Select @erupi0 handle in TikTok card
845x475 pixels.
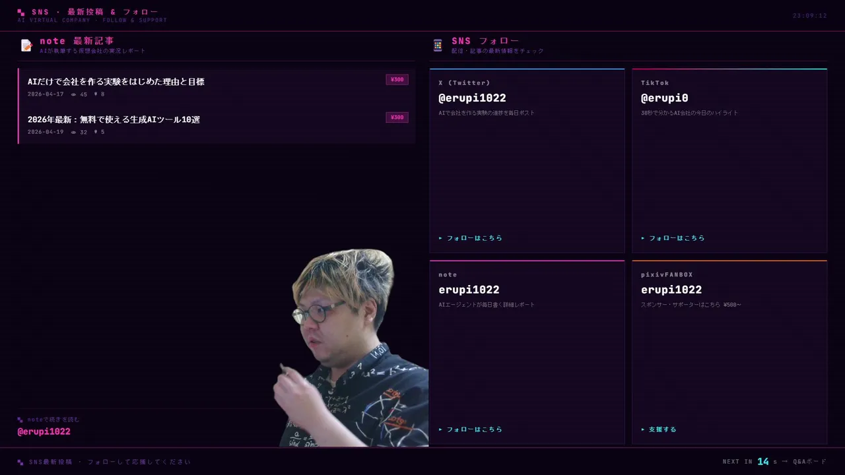(664, 98)
